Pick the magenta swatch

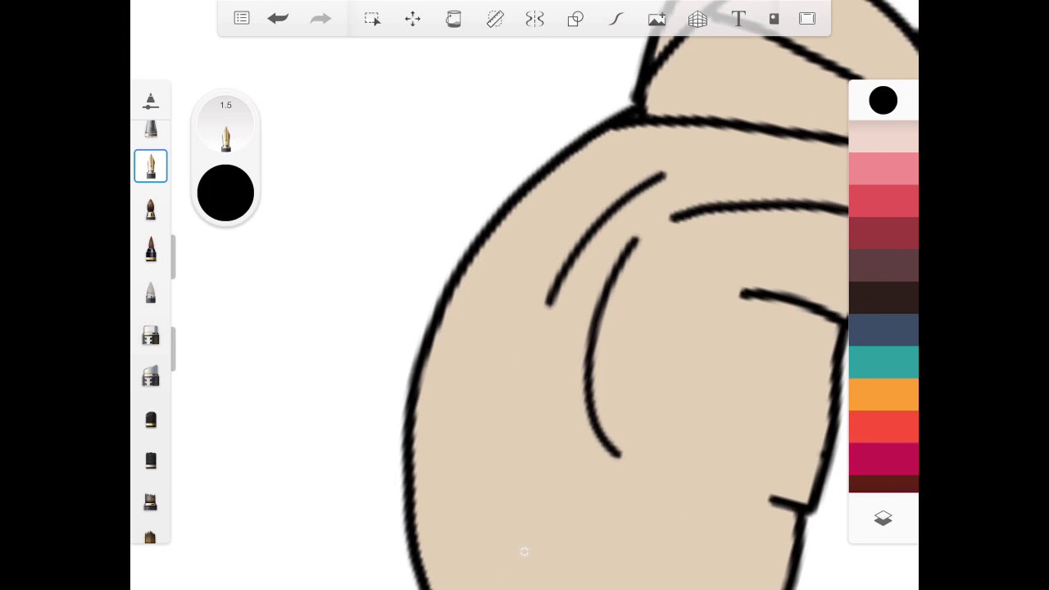tap(883, 459)
